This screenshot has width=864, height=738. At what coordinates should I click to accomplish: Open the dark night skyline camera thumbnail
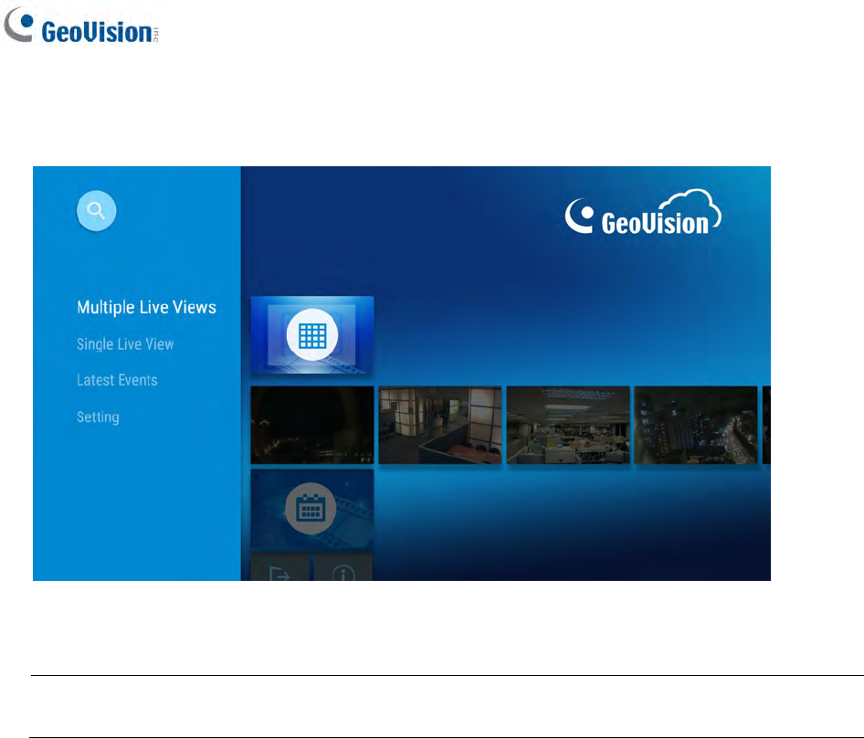tap(311, 425)
